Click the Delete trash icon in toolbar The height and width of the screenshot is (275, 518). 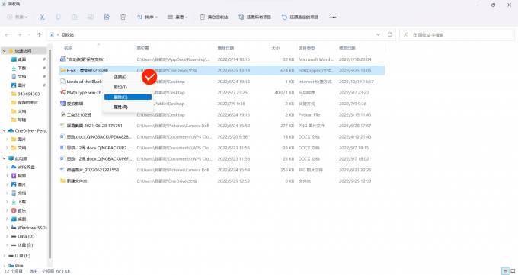(x=123, y=18)
